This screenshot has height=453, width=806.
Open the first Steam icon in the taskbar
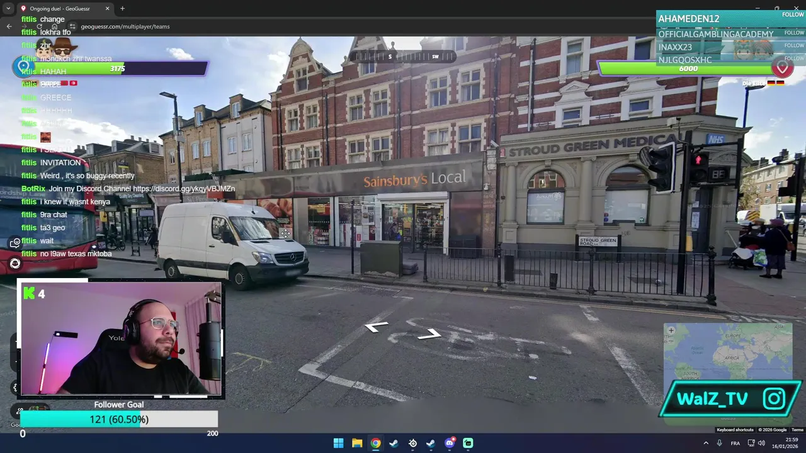pos(394,443)
